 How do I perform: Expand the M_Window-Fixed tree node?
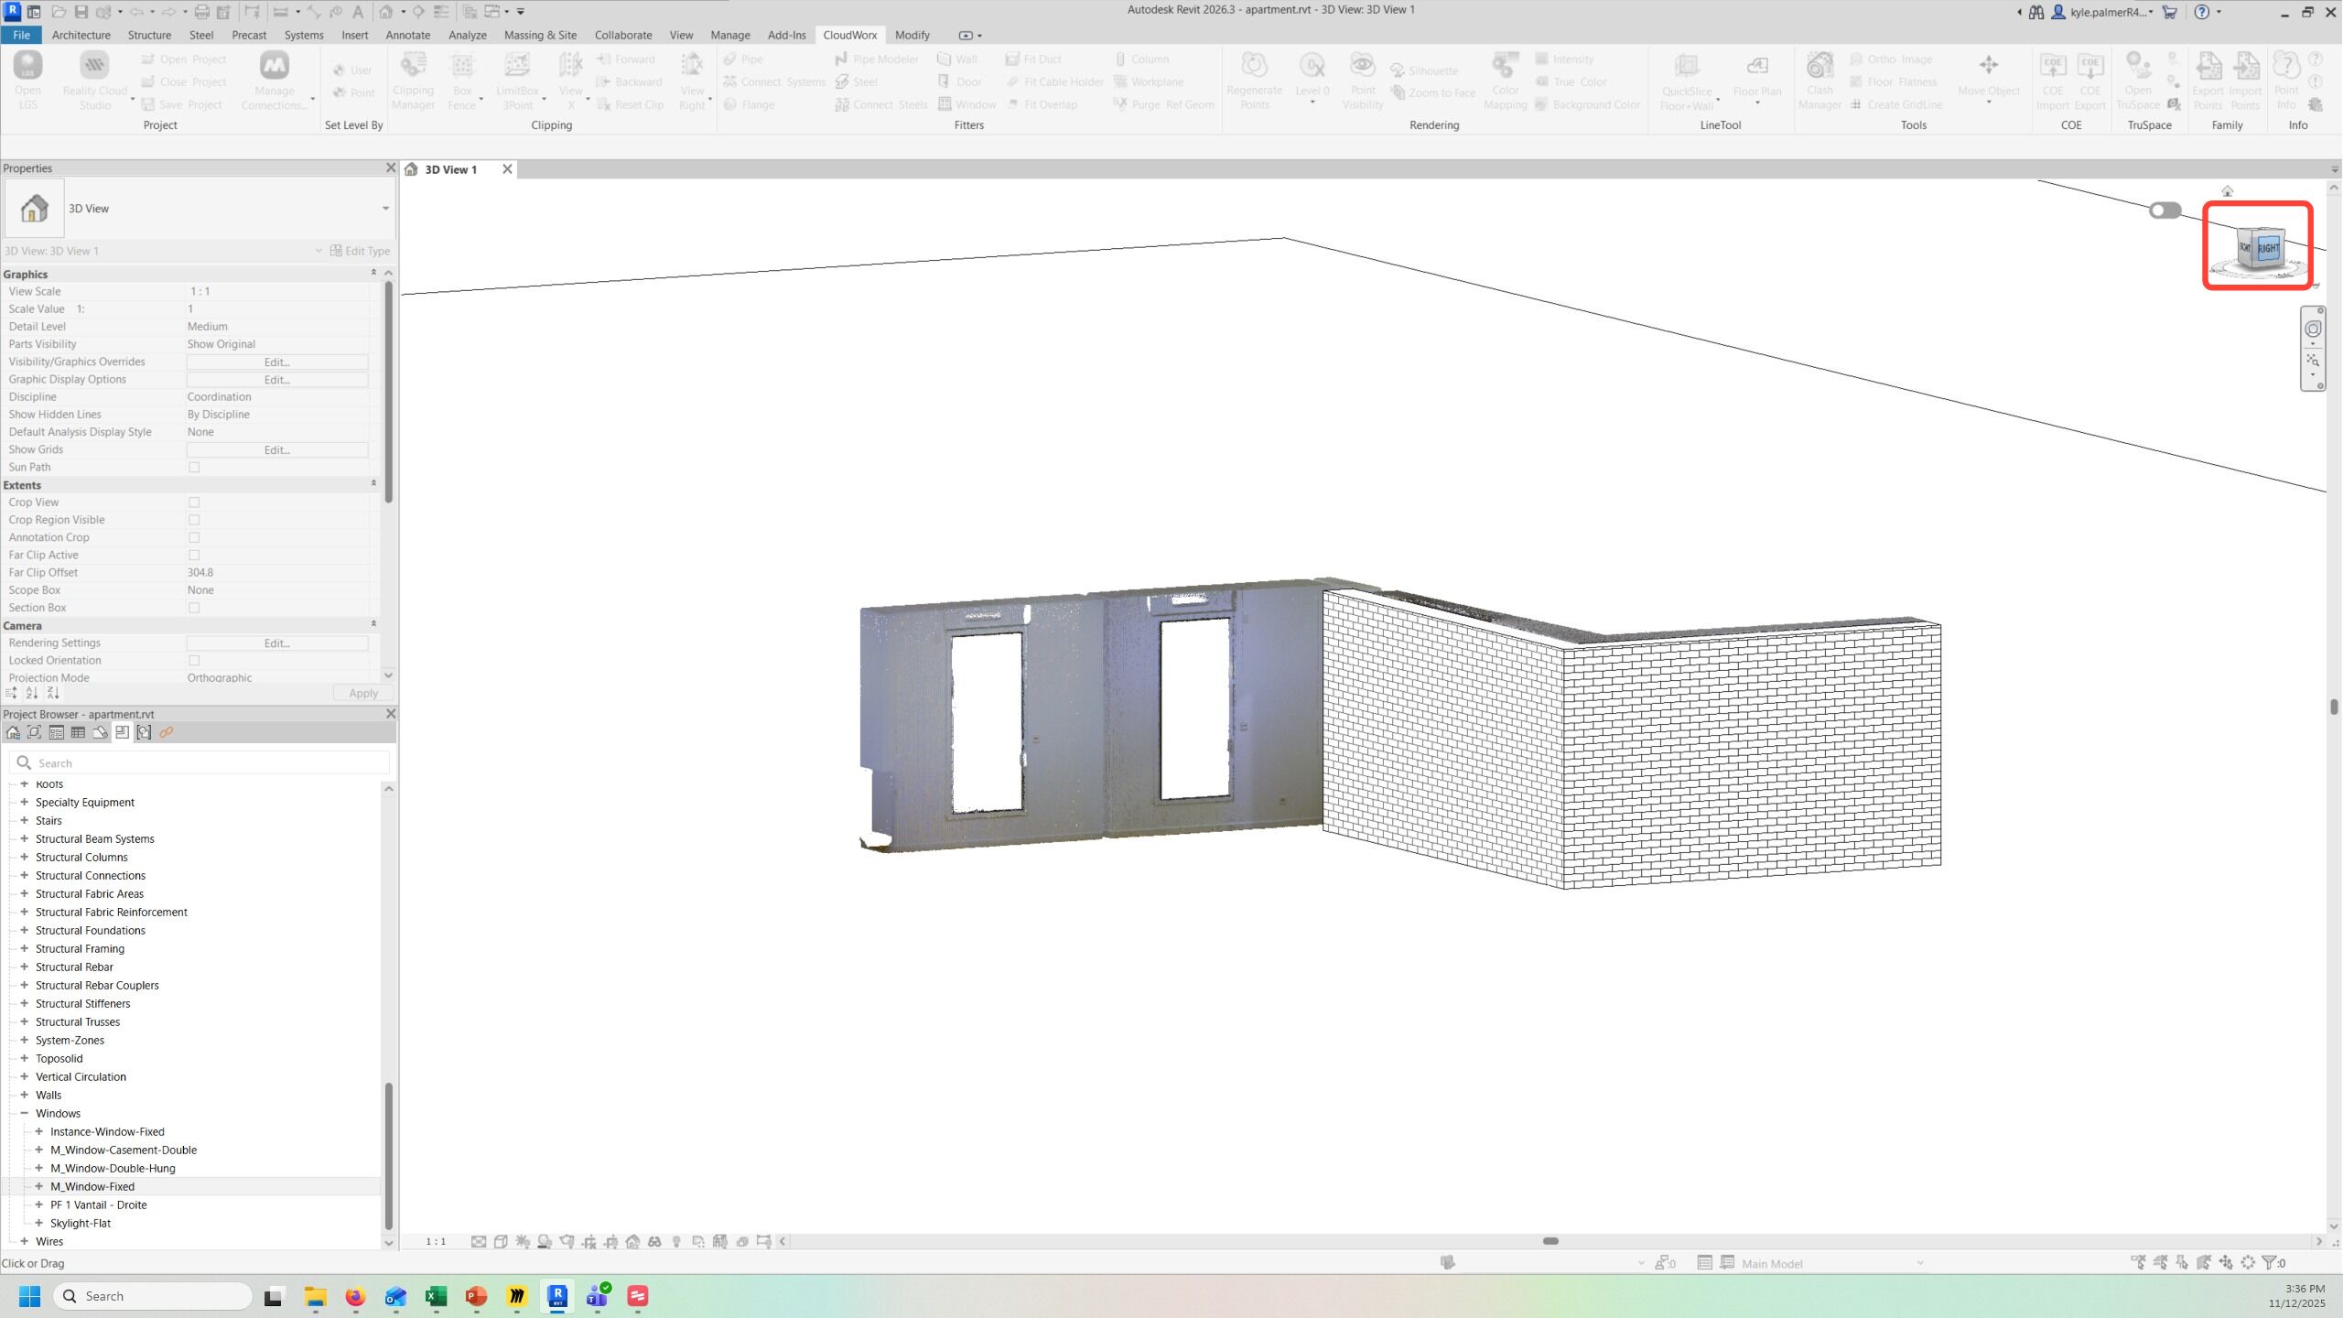tap(39, 1186)
